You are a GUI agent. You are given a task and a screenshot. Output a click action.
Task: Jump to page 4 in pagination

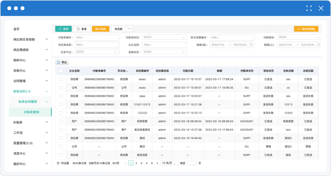(146, 163)
